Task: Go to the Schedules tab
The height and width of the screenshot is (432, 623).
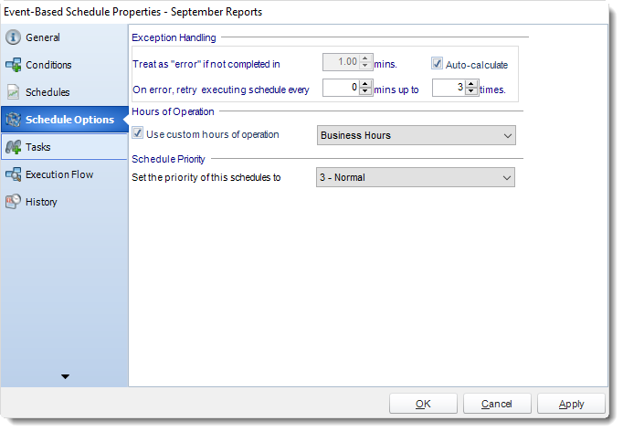Action: coord(64,92)
